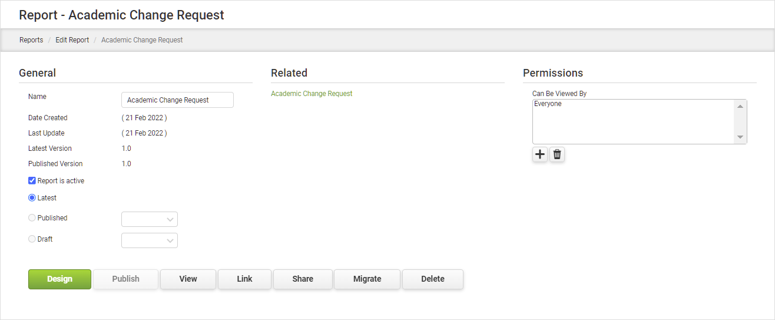Open the Draft version dropdown
This screenshot has width=775, height=320.
(x=150, y=240)
